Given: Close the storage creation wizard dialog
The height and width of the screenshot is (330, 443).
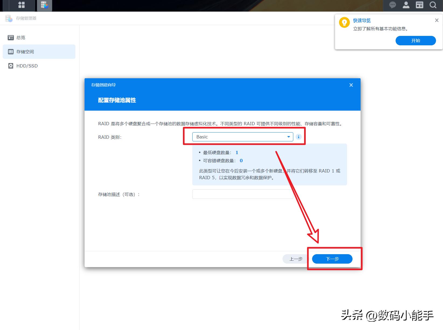Looking at the screenshot, I should [351, 85].
